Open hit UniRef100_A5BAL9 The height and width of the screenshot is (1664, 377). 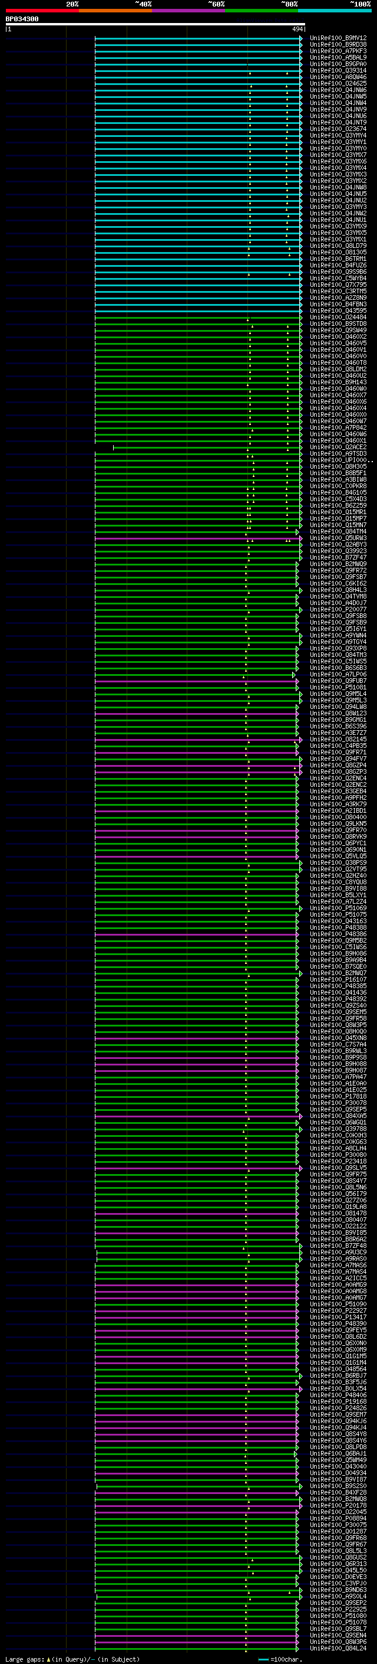(x=338, y=57)
